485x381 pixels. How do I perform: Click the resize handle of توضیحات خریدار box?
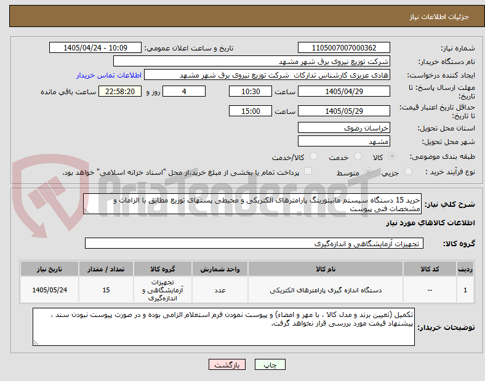[x=36, y=342]
